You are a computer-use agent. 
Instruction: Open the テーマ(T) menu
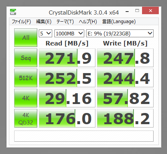[x=65, y=22]
